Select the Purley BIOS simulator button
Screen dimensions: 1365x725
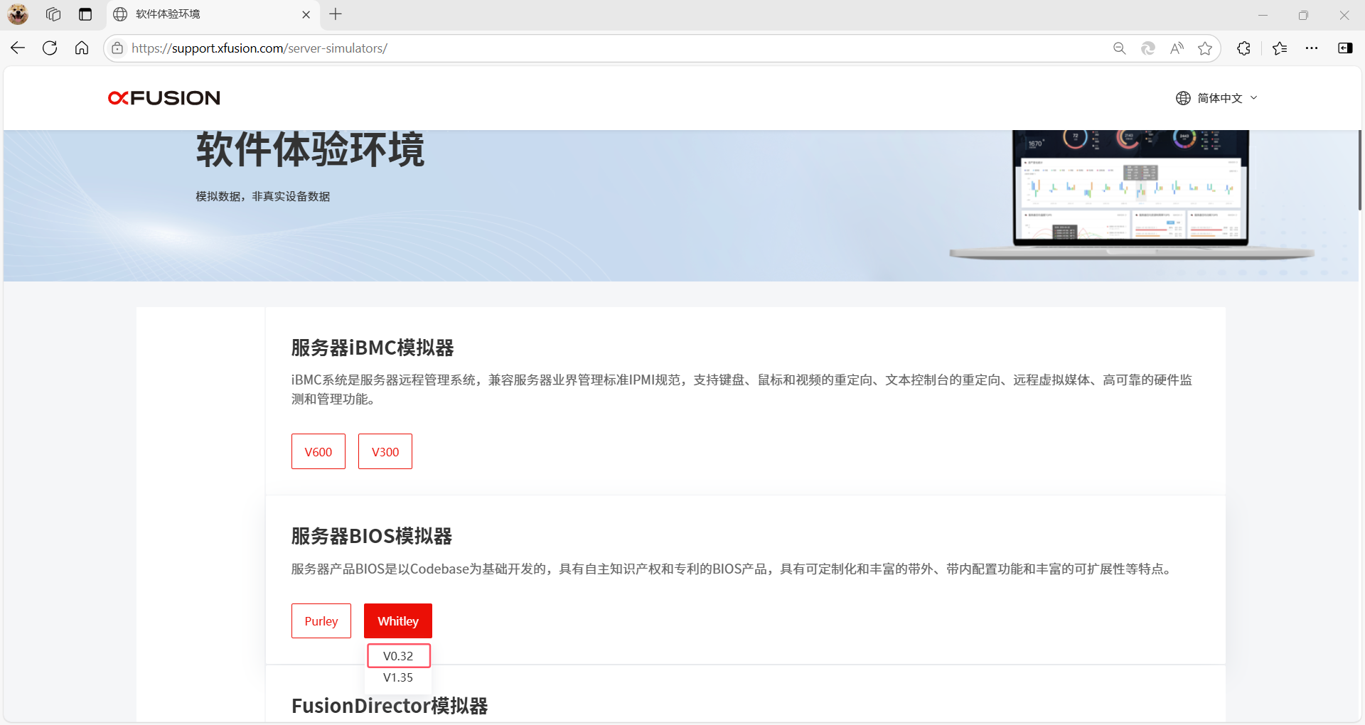321,621
